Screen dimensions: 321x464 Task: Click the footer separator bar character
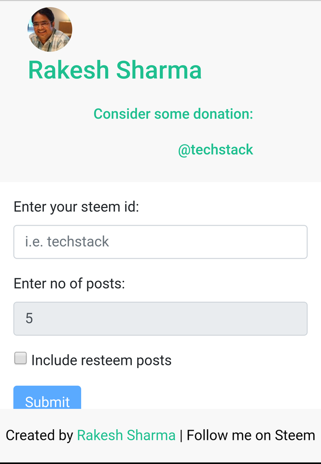pos(181,435)
